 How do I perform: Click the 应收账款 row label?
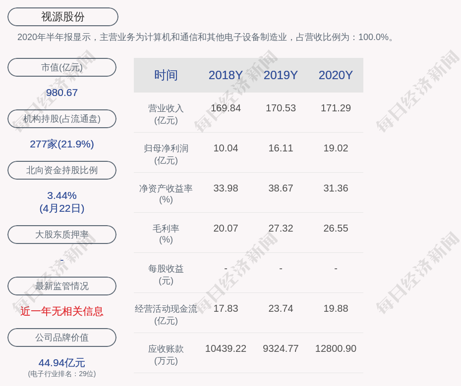(166, 355)
